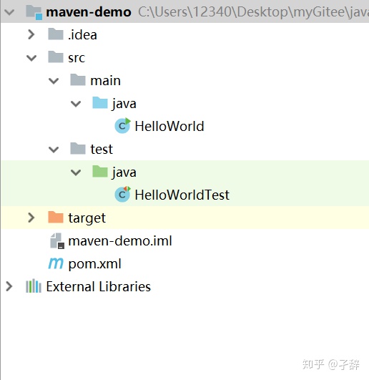Expand the target folder chevron

[31, 218]
